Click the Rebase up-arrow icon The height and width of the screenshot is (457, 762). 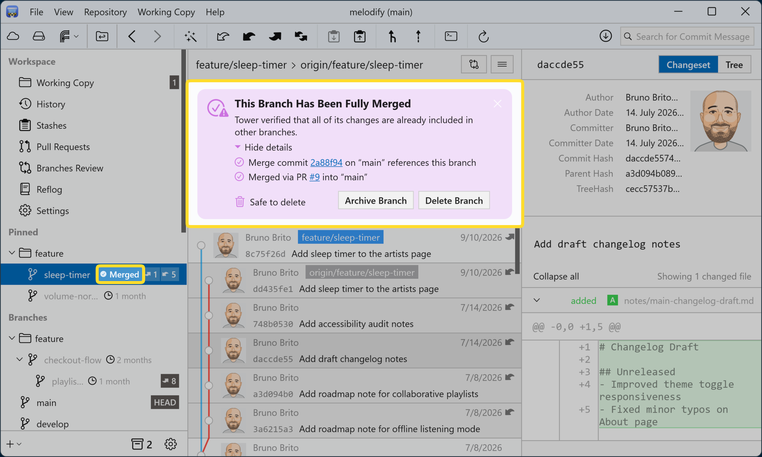tap(418, 37)
